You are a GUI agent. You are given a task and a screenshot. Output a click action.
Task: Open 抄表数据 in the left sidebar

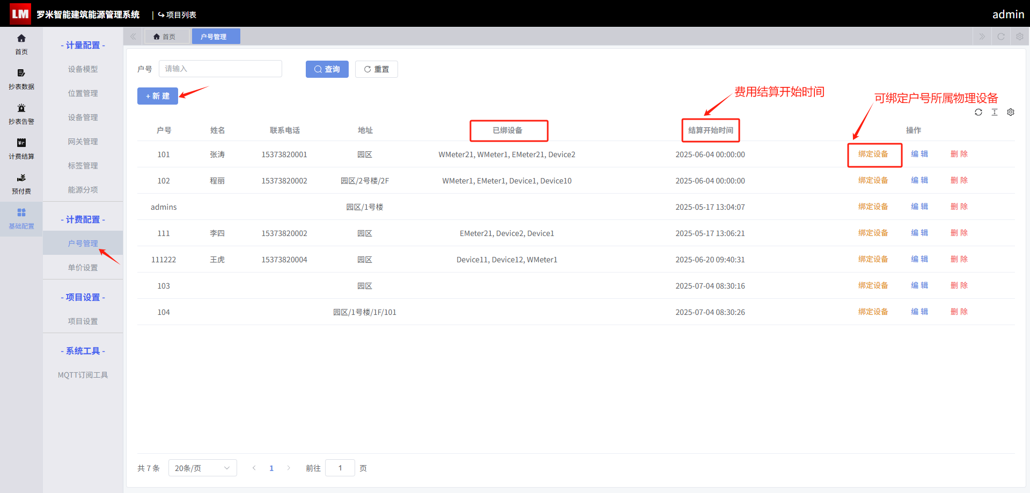[x=21, y=79]
